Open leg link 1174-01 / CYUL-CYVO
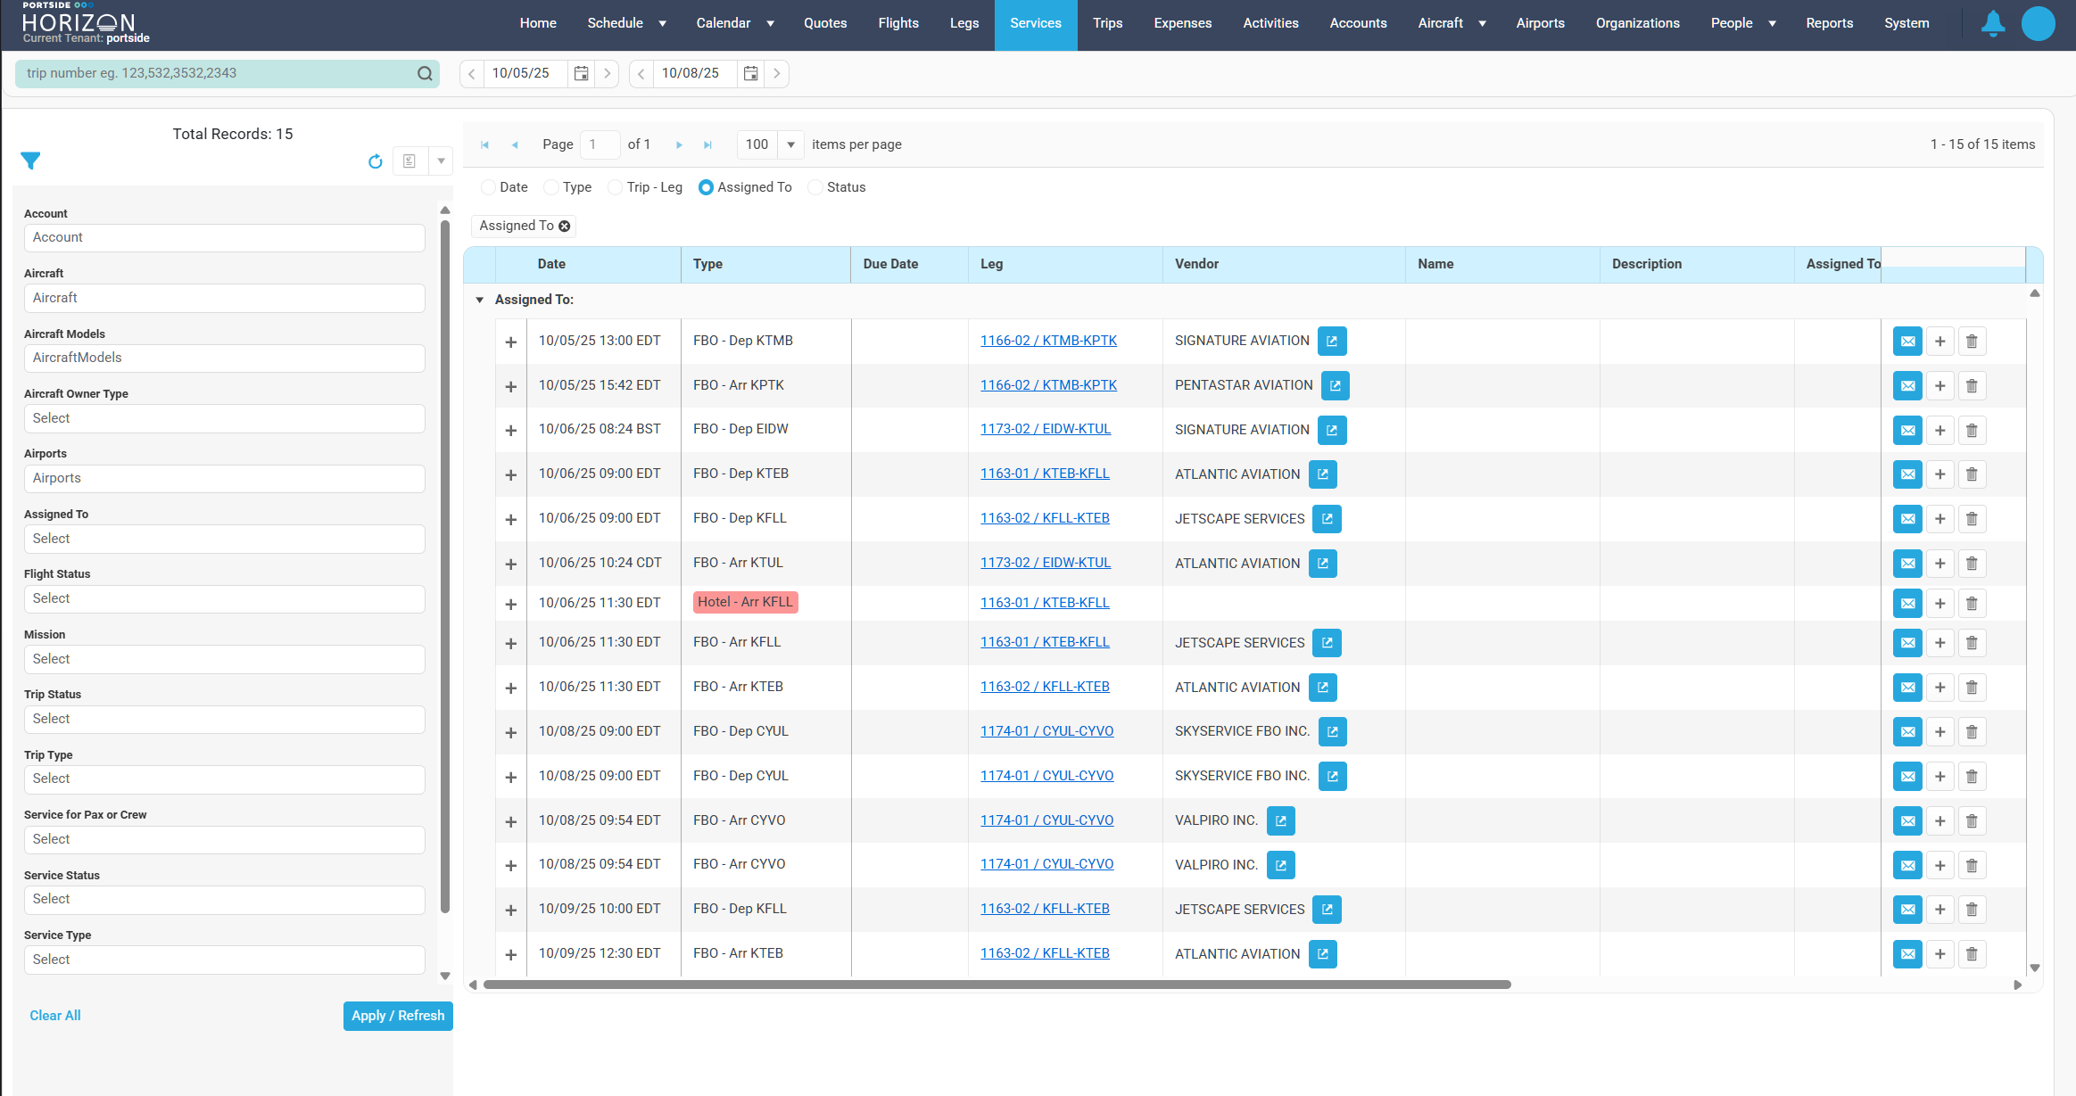This screenshot has width=2076, height=1096. click(x=1046, y=731)
